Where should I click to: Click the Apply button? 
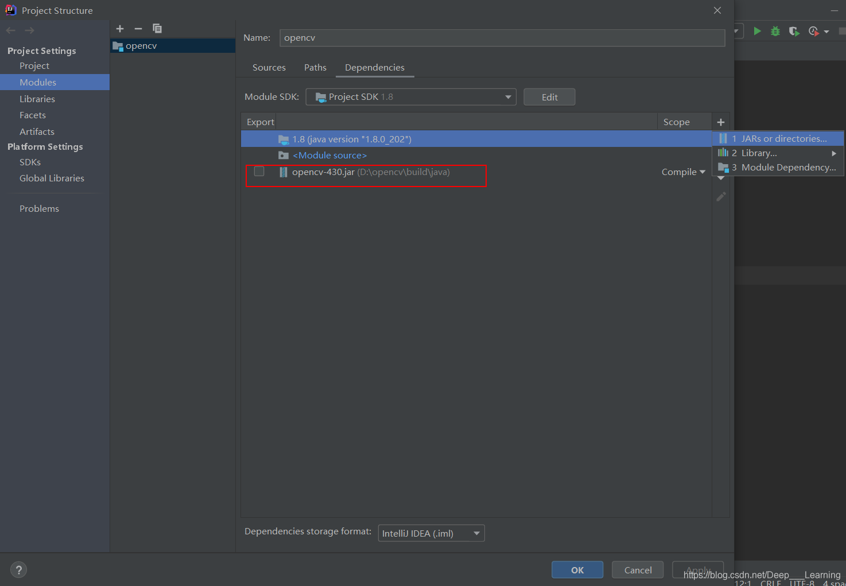pos(698,570)
